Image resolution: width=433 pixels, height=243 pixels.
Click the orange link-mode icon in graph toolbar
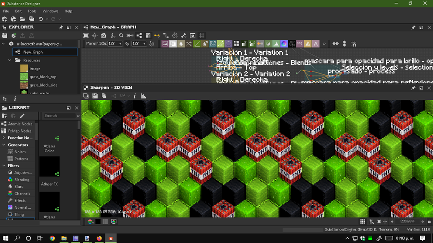(x=157, y=36)
